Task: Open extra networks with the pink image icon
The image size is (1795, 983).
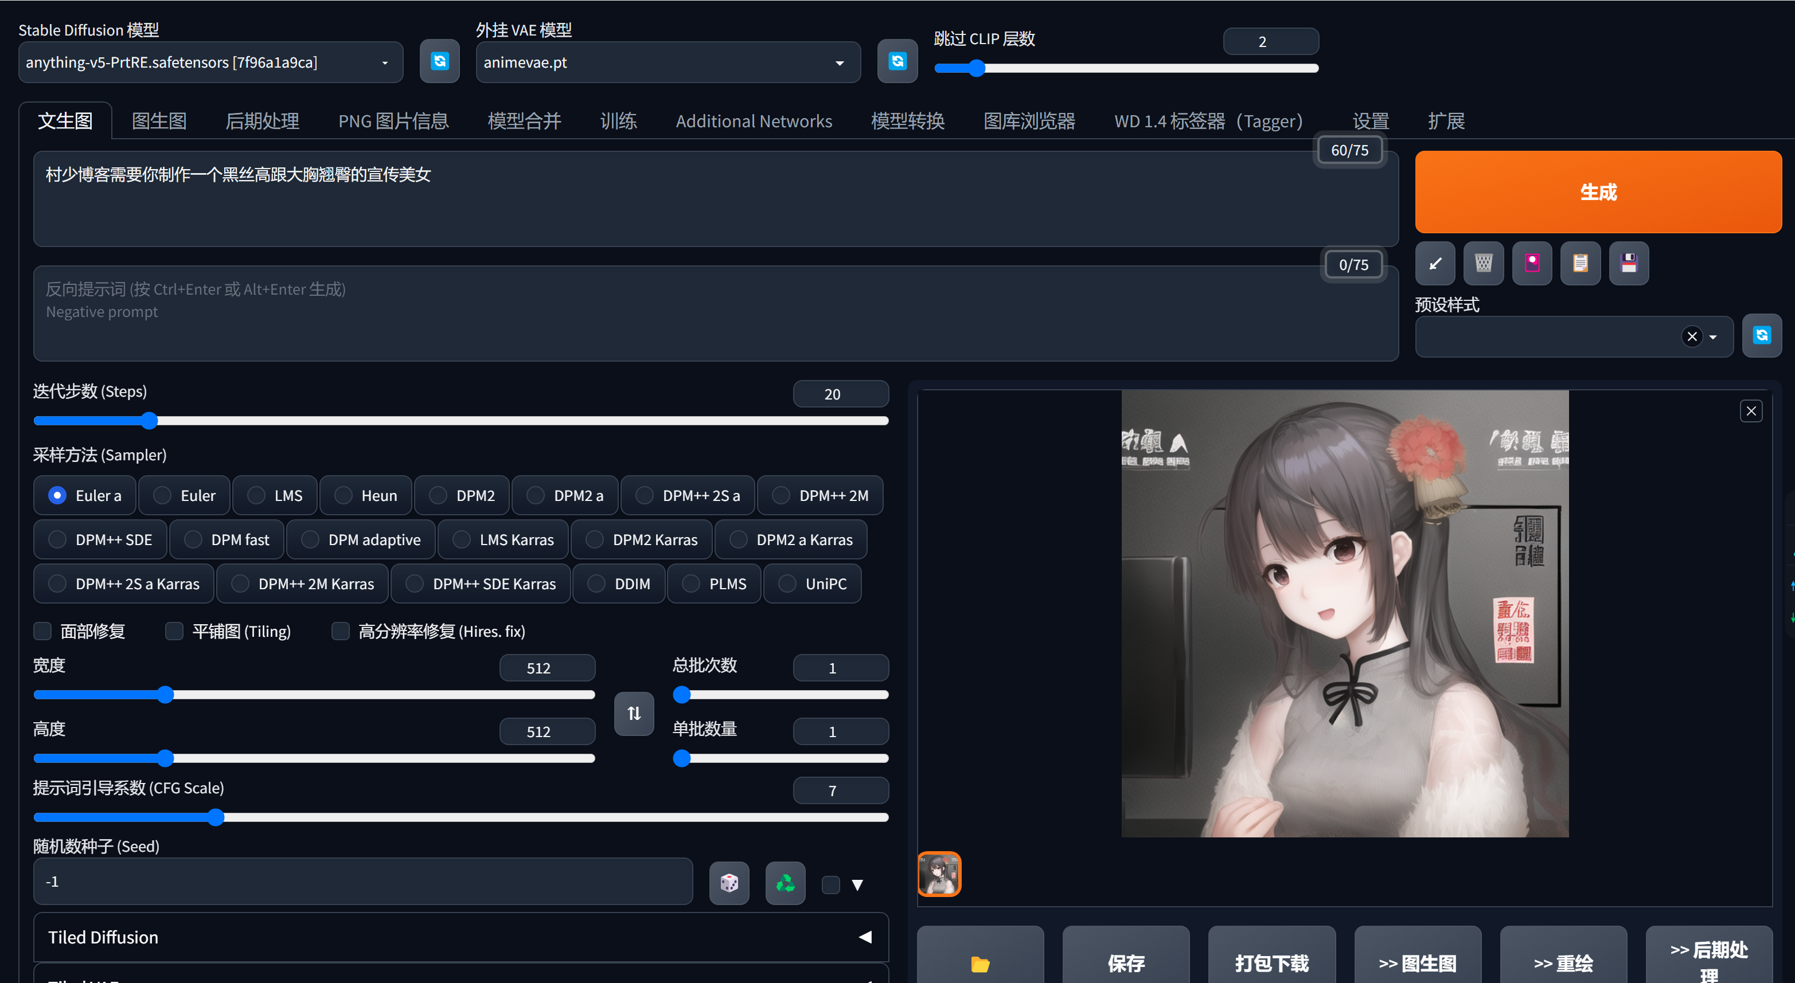Action: pos(1531,263)
